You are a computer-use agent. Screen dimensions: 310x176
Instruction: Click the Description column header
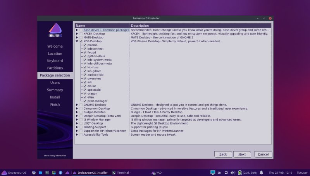[x=200, y=26]
